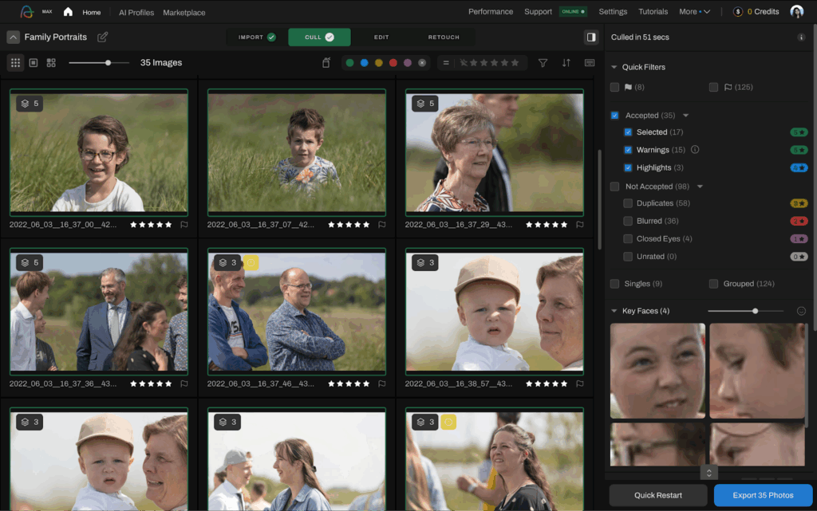Open the filter funnel icon
817x511 pixels.
point(543,63)
